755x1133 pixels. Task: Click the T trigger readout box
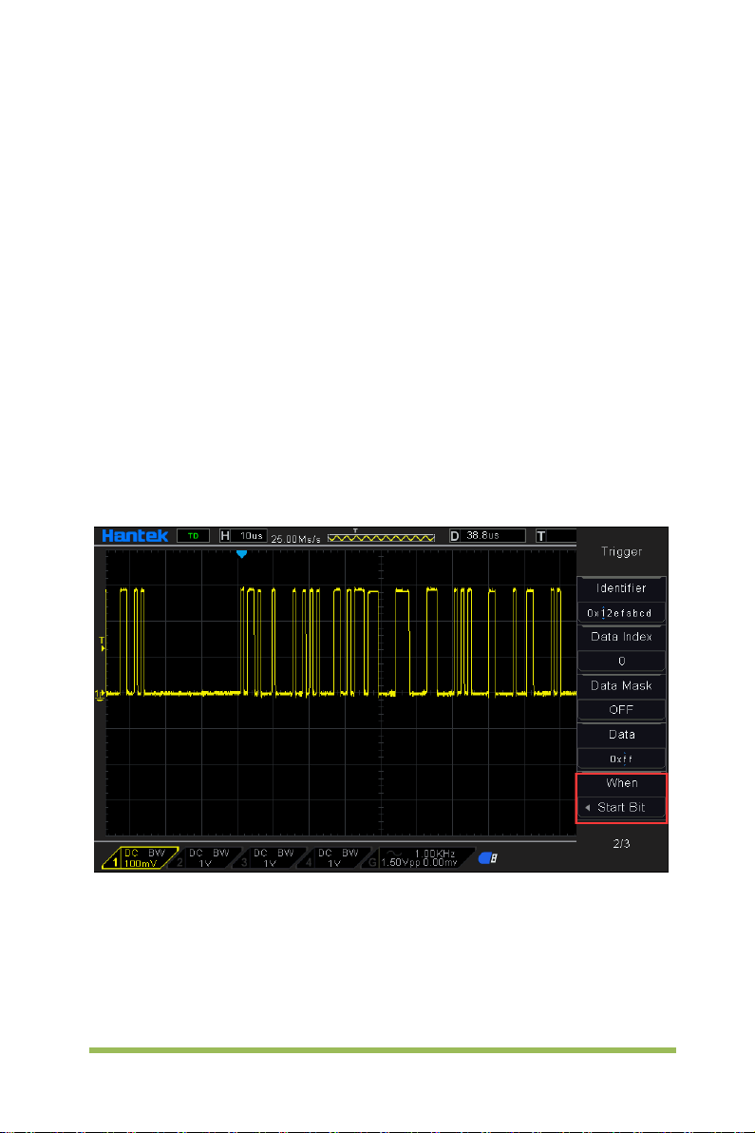click(557, 535)
